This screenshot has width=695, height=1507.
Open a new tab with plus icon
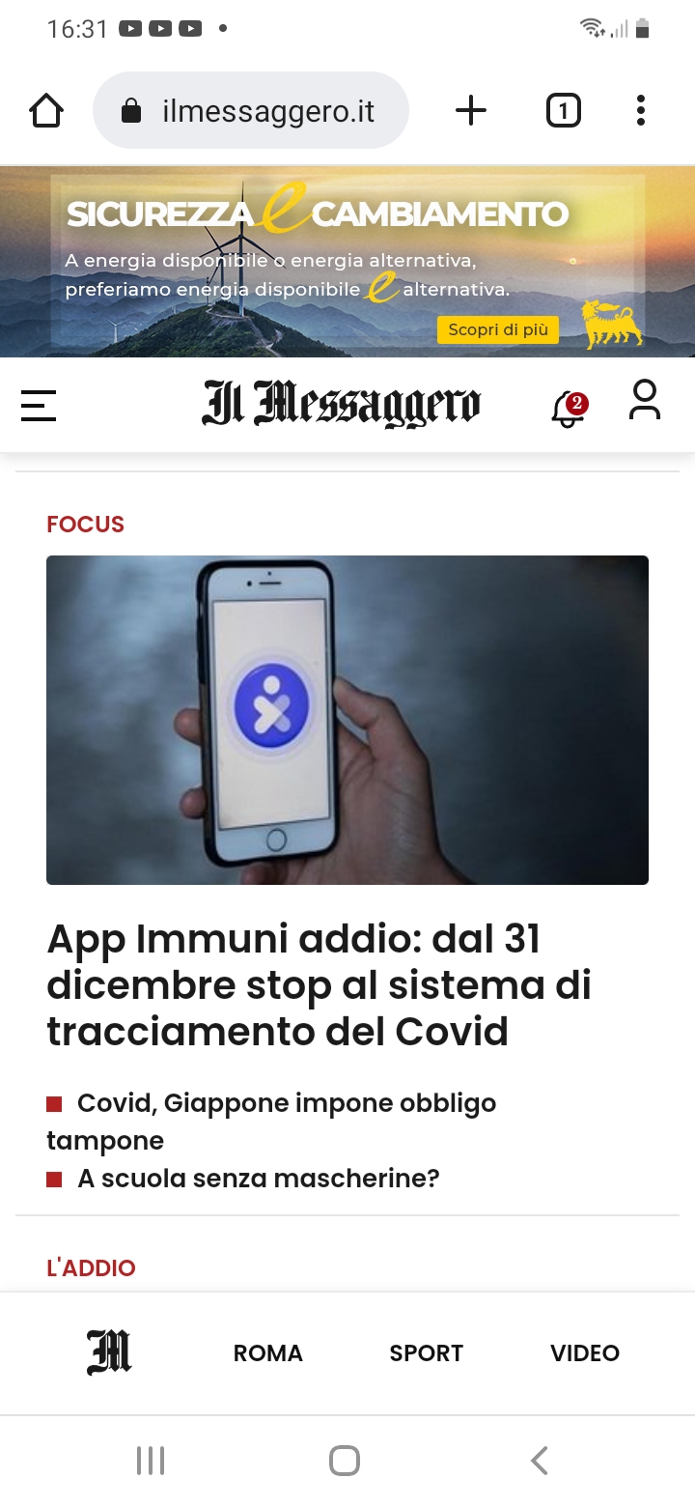coord(471,111)
